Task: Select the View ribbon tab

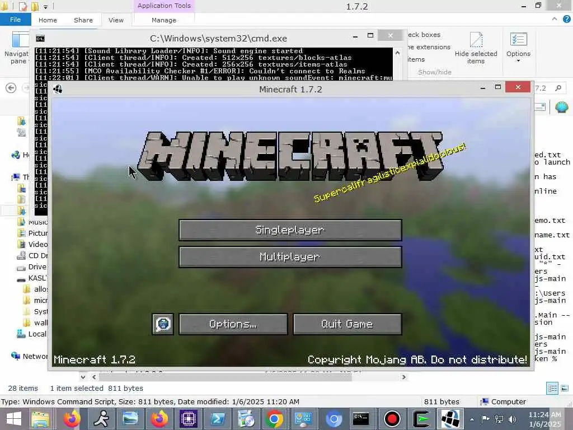Action: pos(116,20)
